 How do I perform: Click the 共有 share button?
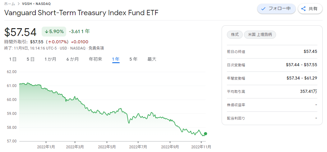(x=310, y=9)
